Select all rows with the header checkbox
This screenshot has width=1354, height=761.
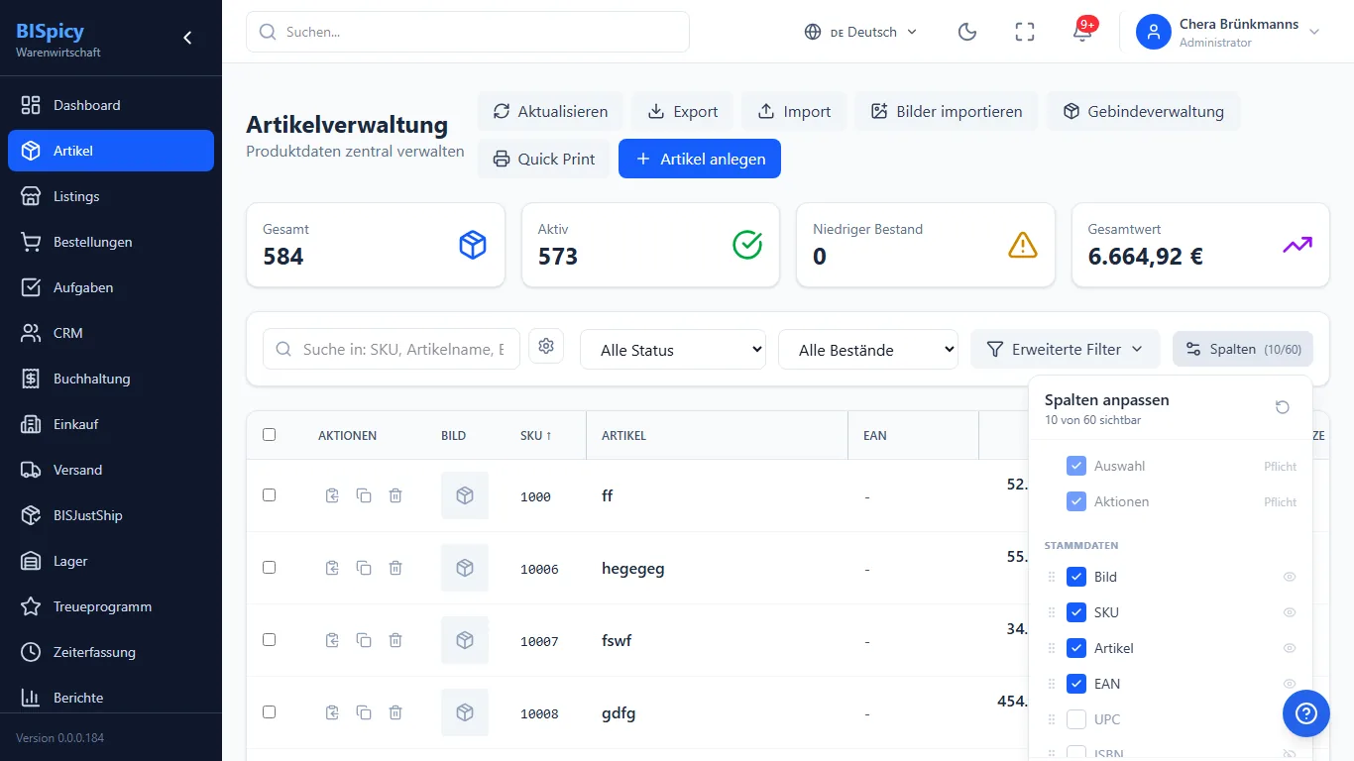pyautogui.click(x=269, y=434)
